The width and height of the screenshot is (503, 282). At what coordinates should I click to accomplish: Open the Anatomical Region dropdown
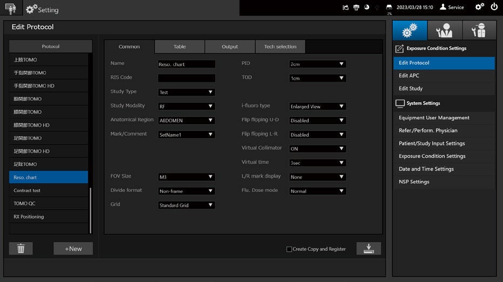186,120
